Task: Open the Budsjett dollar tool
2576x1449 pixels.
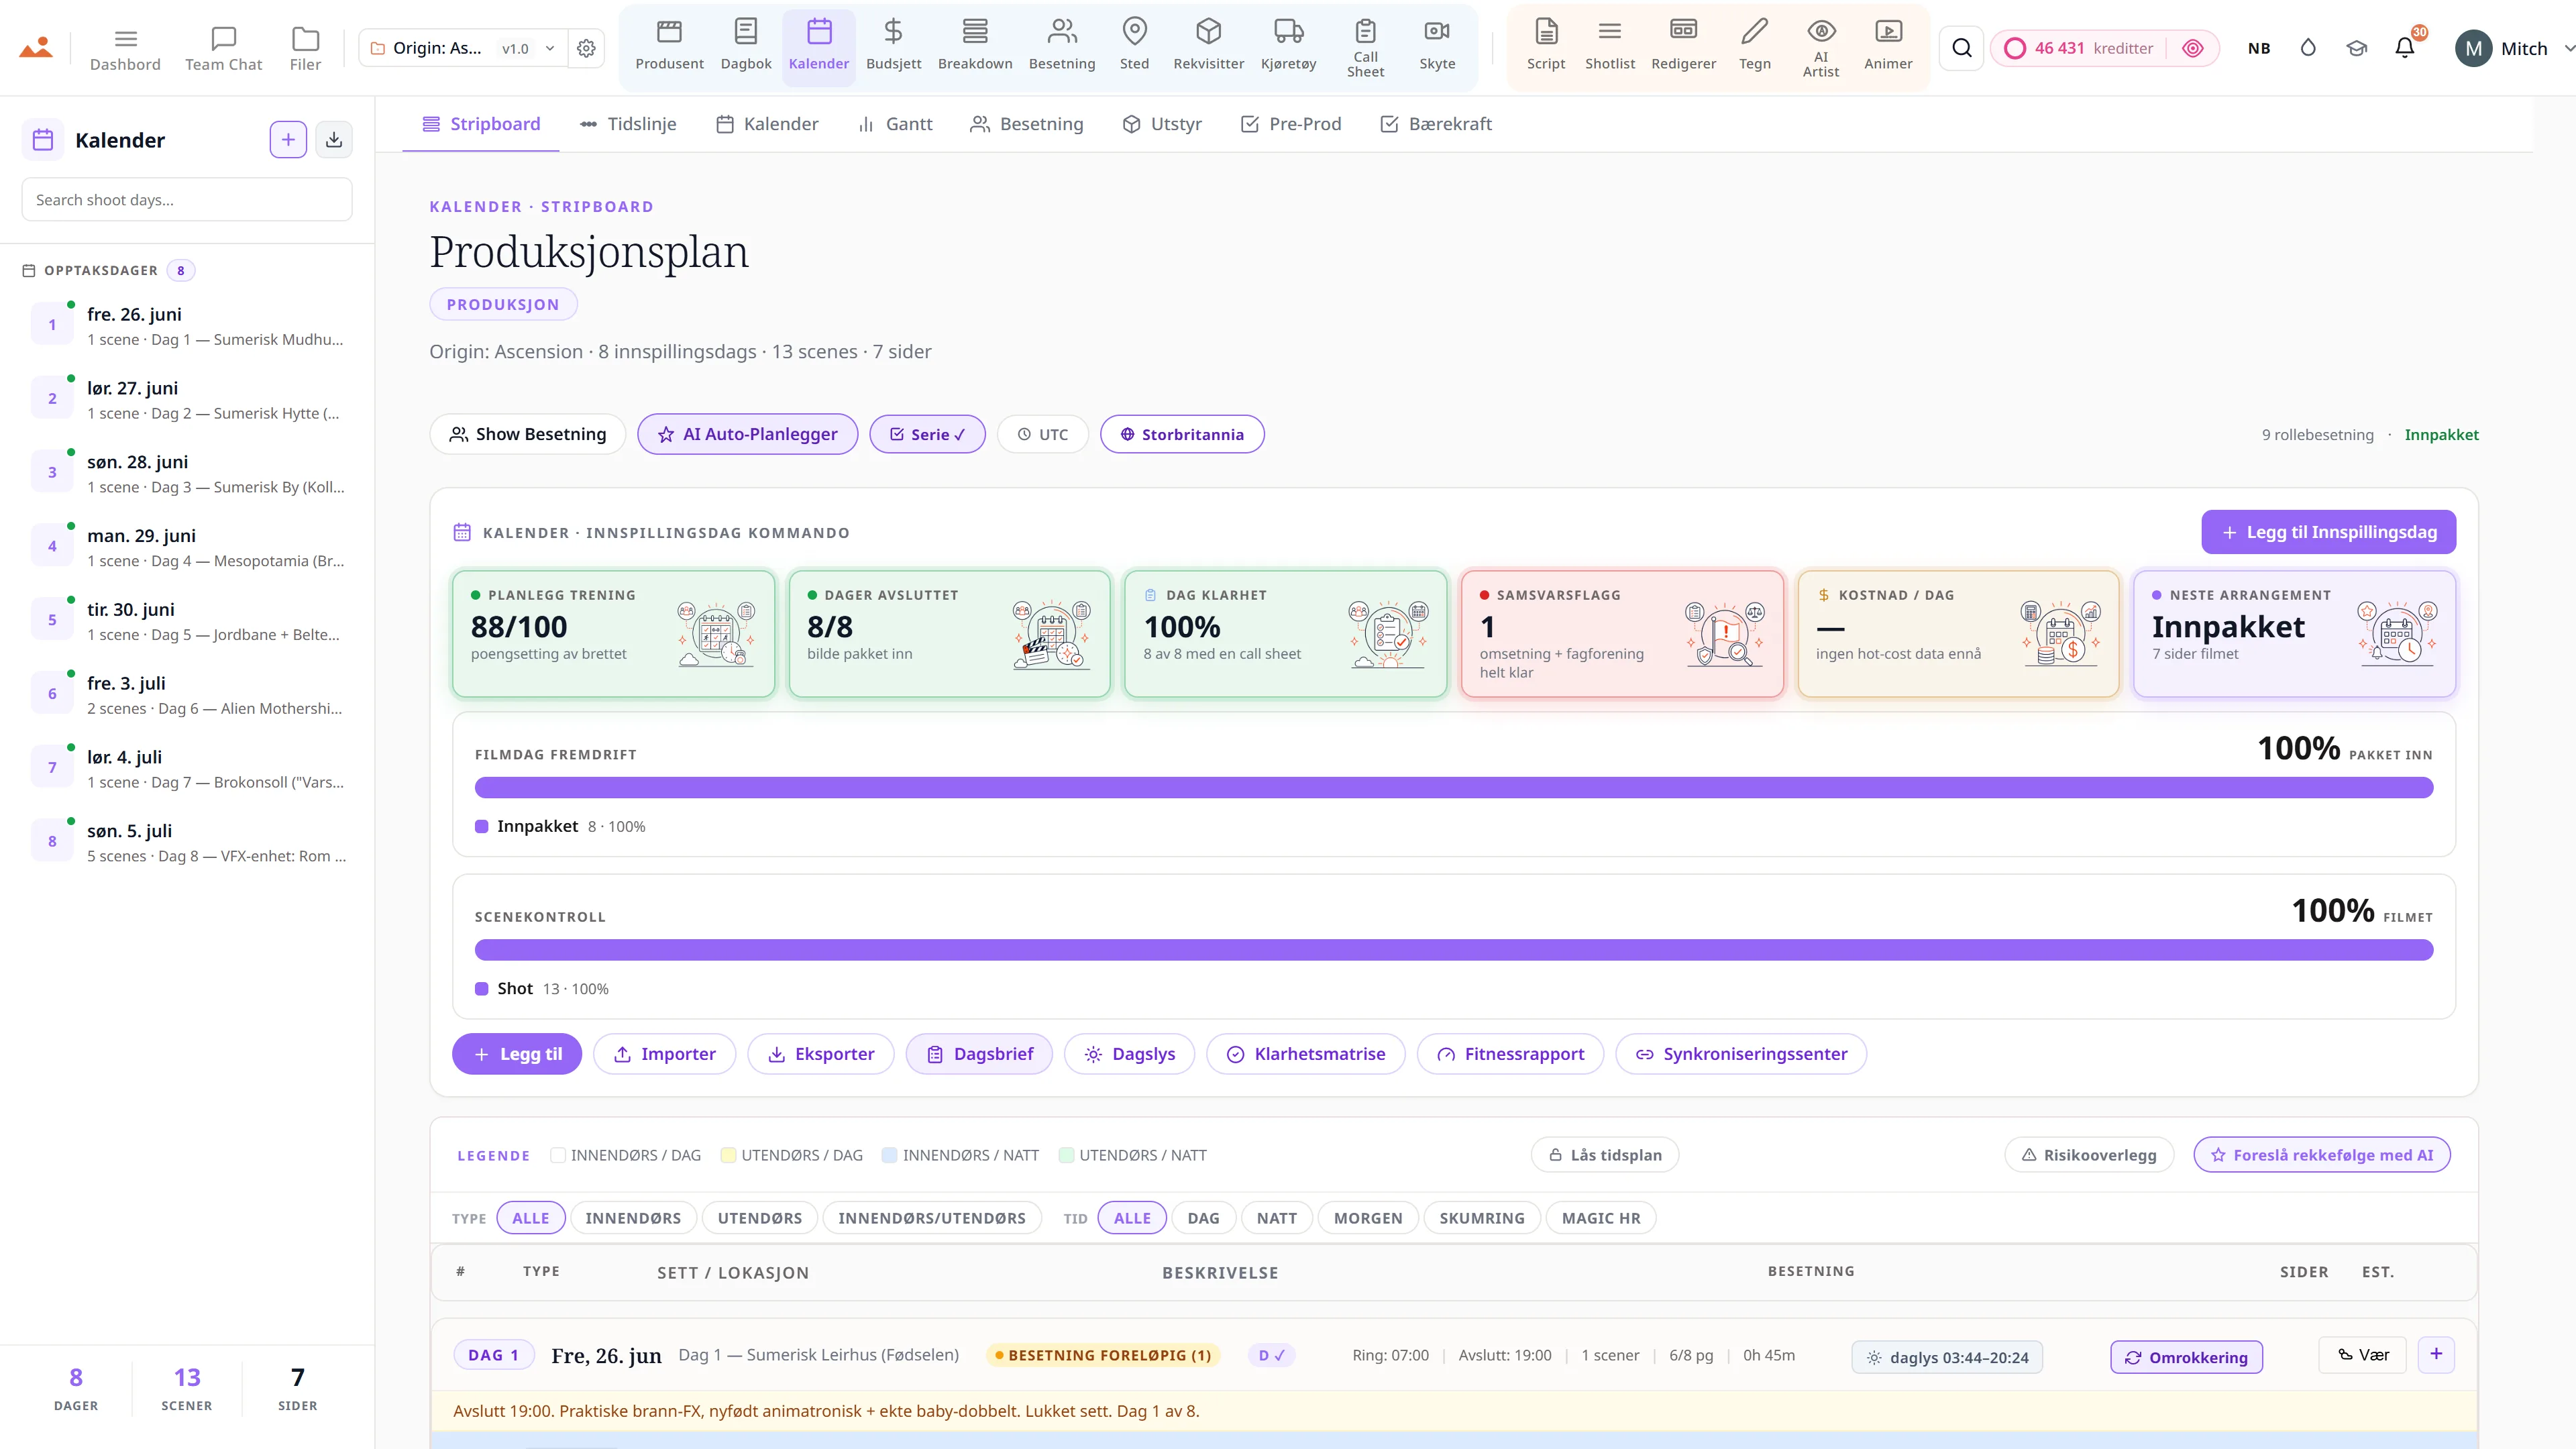Action: 893,46
